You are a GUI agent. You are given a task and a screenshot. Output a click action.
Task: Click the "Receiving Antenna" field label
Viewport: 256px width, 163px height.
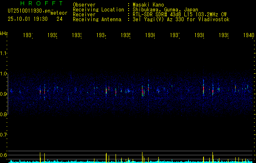click(97, 20)
